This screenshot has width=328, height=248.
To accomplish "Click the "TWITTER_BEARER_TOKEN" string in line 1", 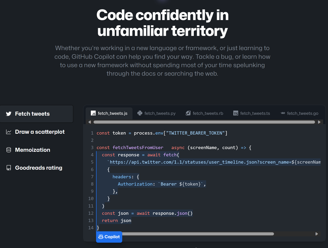I will click(195, 133).
